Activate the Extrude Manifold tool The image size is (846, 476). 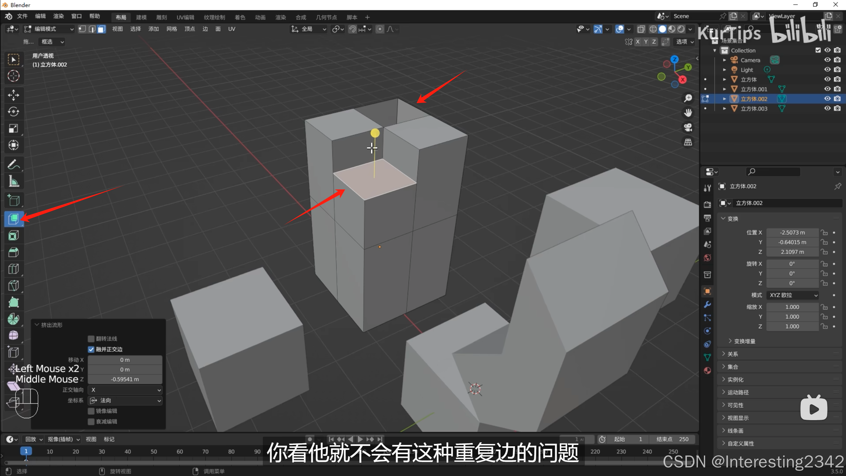(14, 218)
